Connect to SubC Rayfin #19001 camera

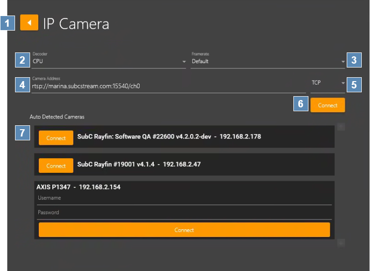coord(56,166)
